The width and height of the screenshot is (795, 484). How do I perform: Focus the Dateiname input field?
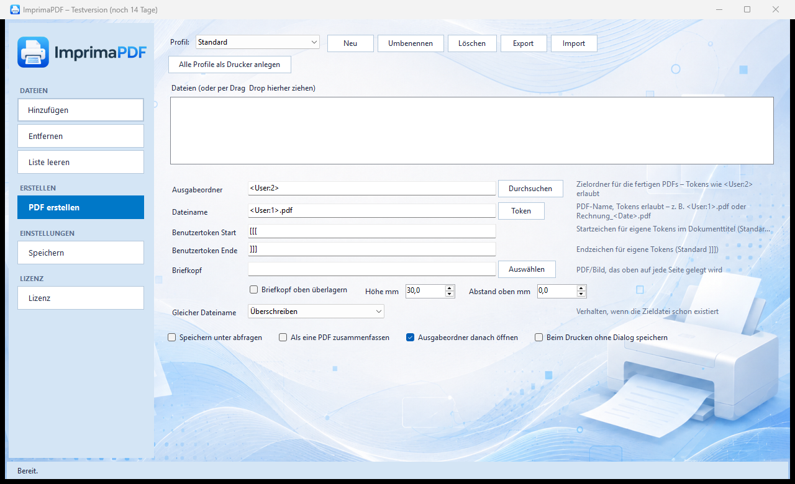(371, 211)
